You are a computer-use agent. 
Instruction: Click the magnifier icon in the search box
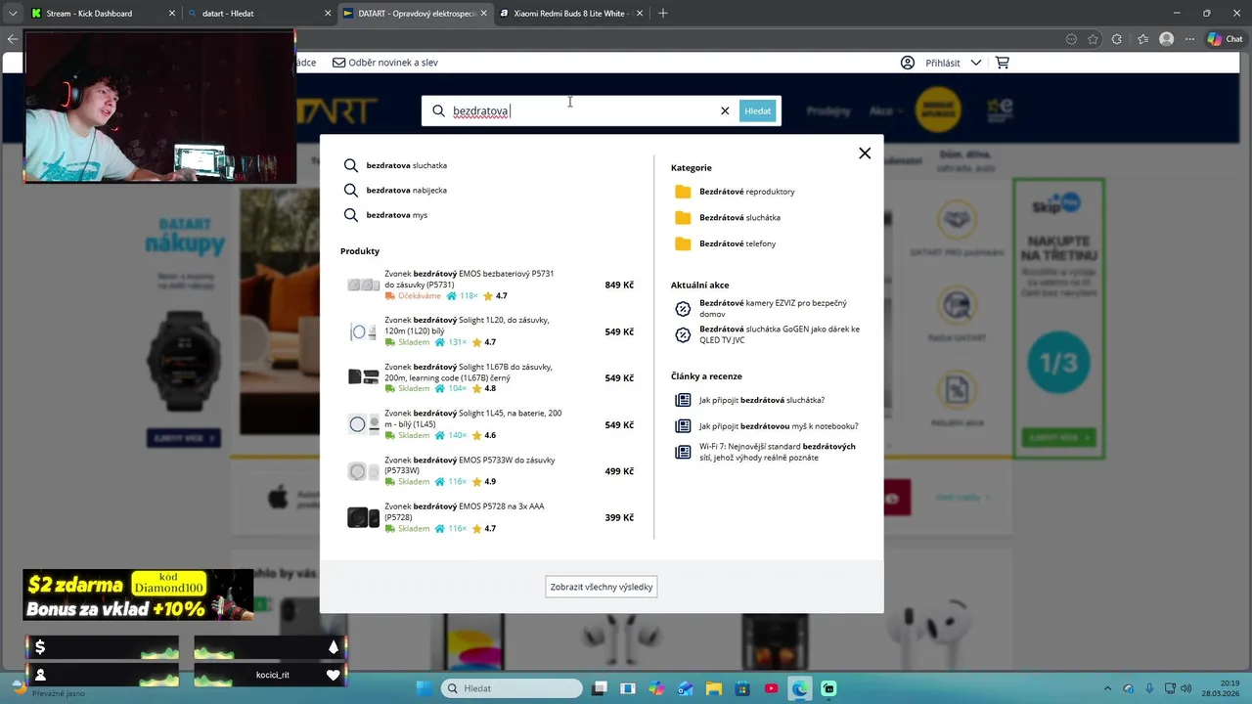coord(438,110)
